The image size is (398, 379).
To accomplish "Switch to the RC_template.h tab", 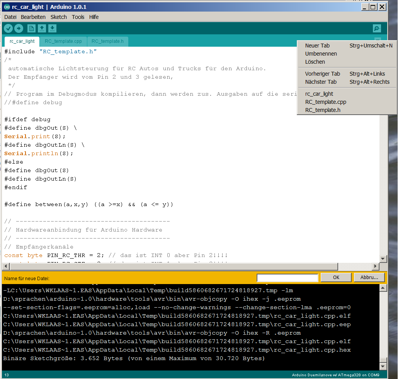I will click(x=107, y=41).
